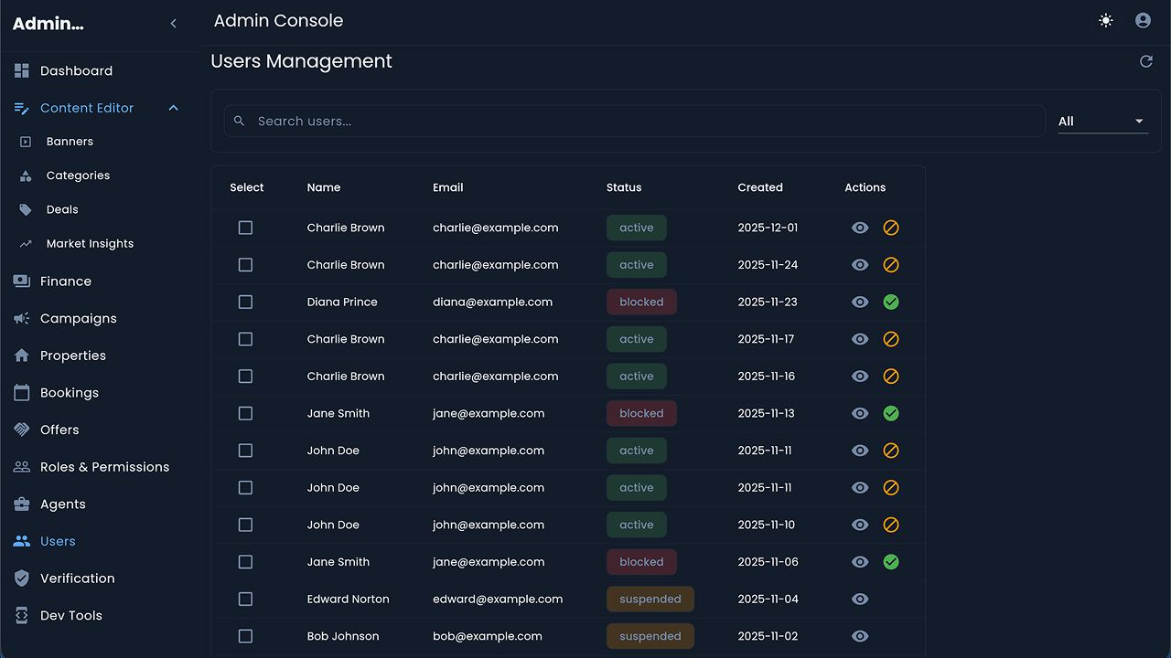
Task: Collapse the sidebar using the chevron
Action: pos(173,24)
